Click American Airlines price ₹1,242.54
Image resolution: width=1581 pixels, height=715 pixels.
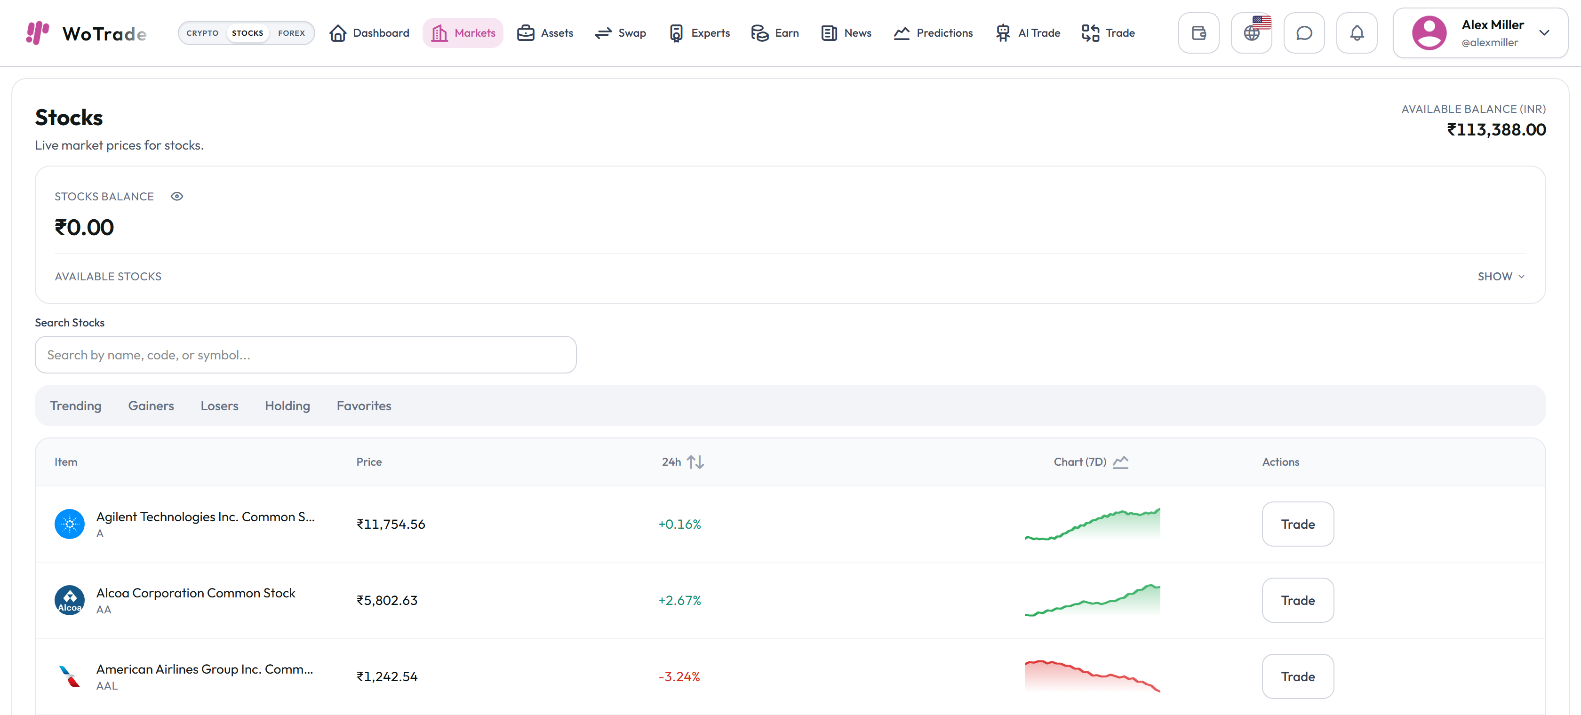(387, 676)
